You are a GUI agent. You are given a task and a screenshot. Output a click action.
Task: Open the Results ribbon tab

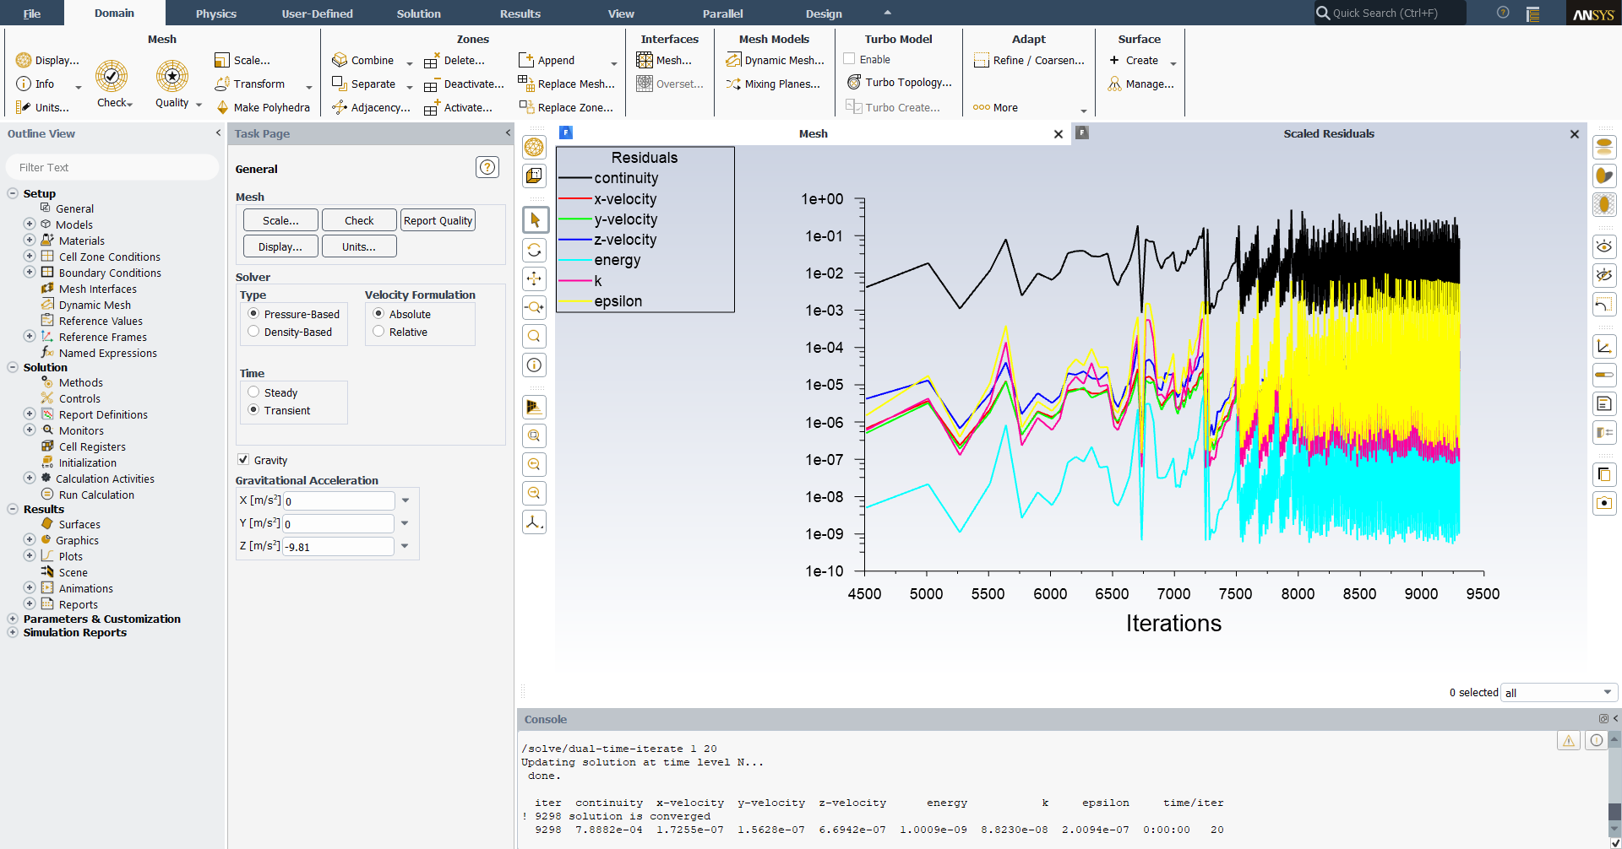pyautogui.click(x=520, y=14)
